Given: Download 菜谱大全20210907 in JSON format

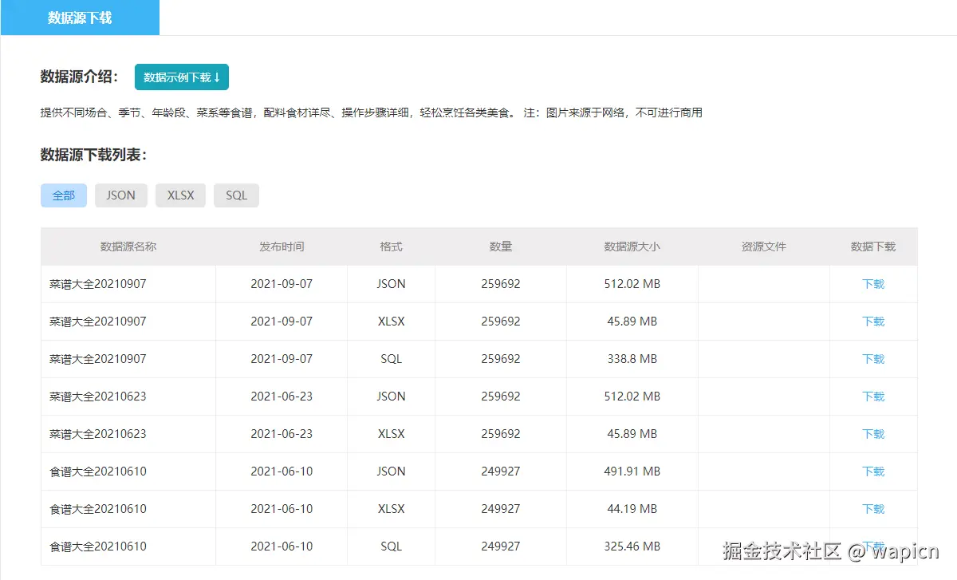Looking at the screenshot, I should (873, 283).
